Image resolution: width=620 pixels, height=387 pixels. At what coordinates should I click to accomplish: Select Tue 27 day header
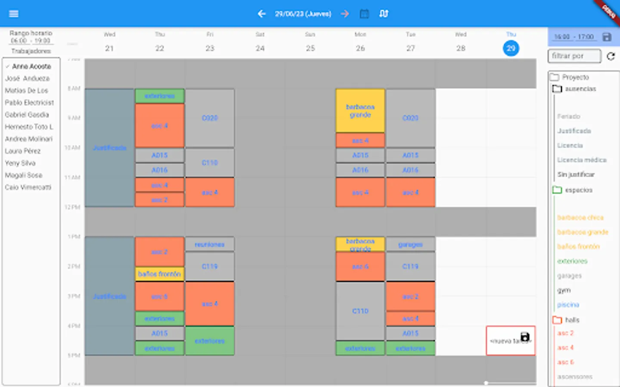point(411,42)
